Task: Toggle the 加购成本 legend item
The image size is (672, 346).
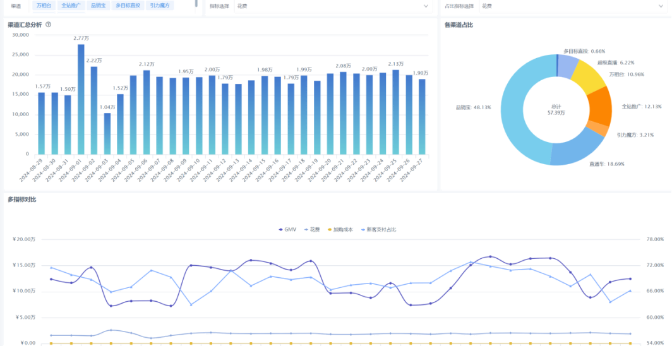Action: (340, 230)
